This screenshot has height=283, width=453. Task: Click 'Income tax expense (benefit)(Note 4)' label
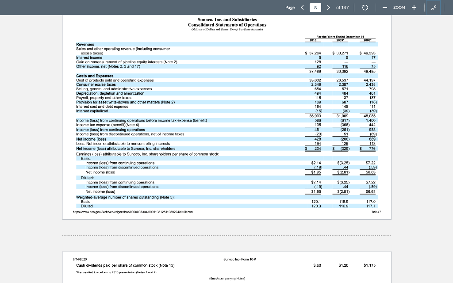(x=107, y=125)
